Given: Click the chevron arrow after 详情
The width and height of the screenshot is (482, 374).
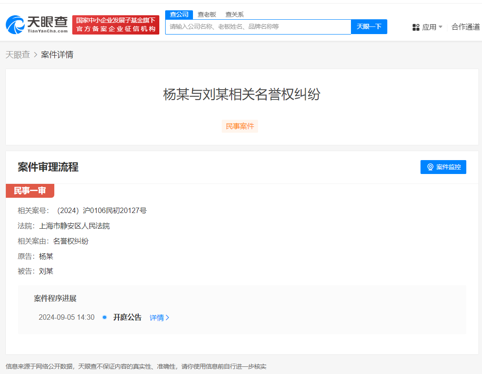Looking at the screenshot, I should tap(168, 317).
